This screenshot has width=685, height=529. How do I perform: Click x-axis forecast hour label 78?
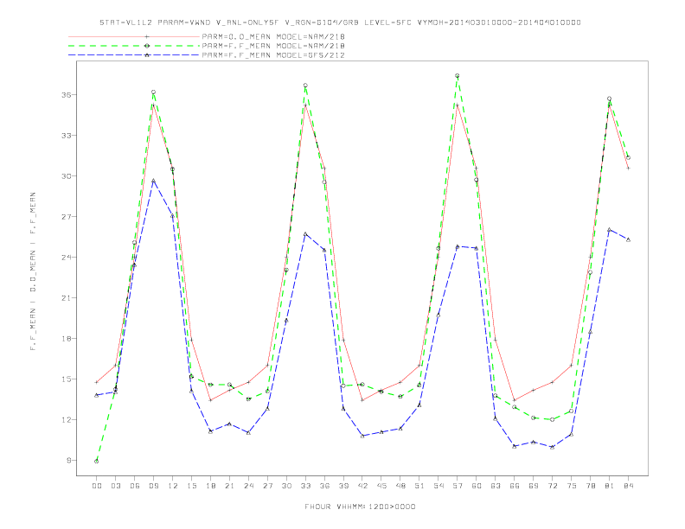coord(590,486)
